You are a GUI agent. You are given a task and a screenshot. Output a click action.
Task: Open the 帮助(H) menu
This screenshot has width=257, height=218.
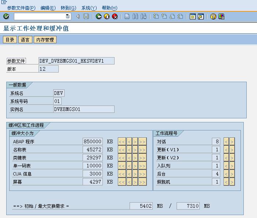pos(109,8)
